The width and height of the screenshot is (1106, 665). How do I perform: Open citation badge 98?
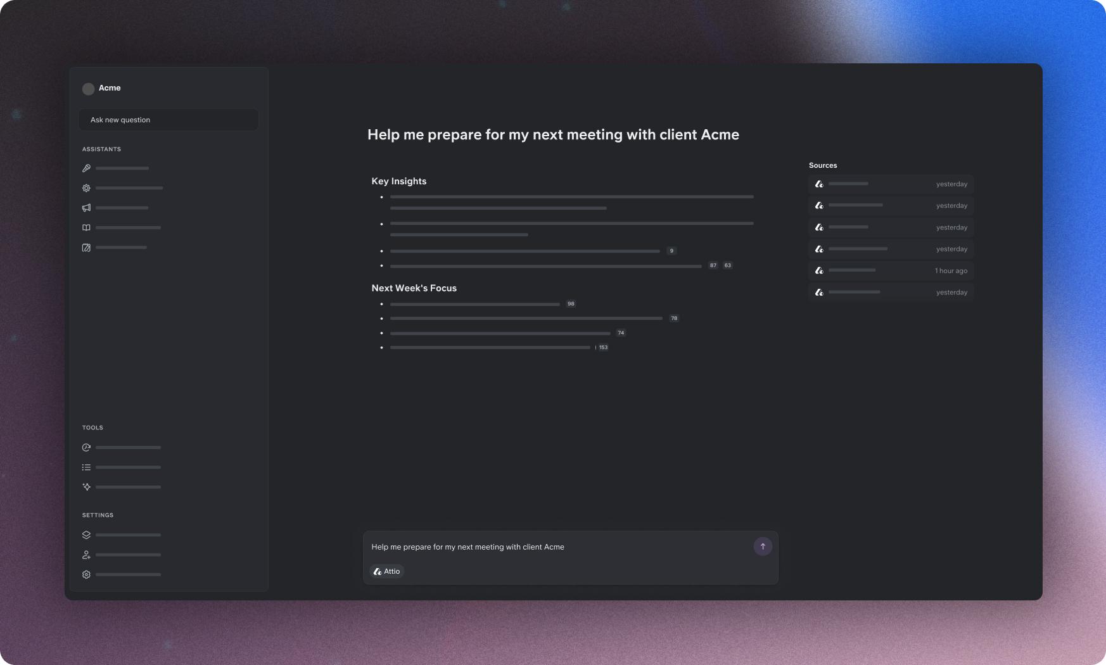571,304
